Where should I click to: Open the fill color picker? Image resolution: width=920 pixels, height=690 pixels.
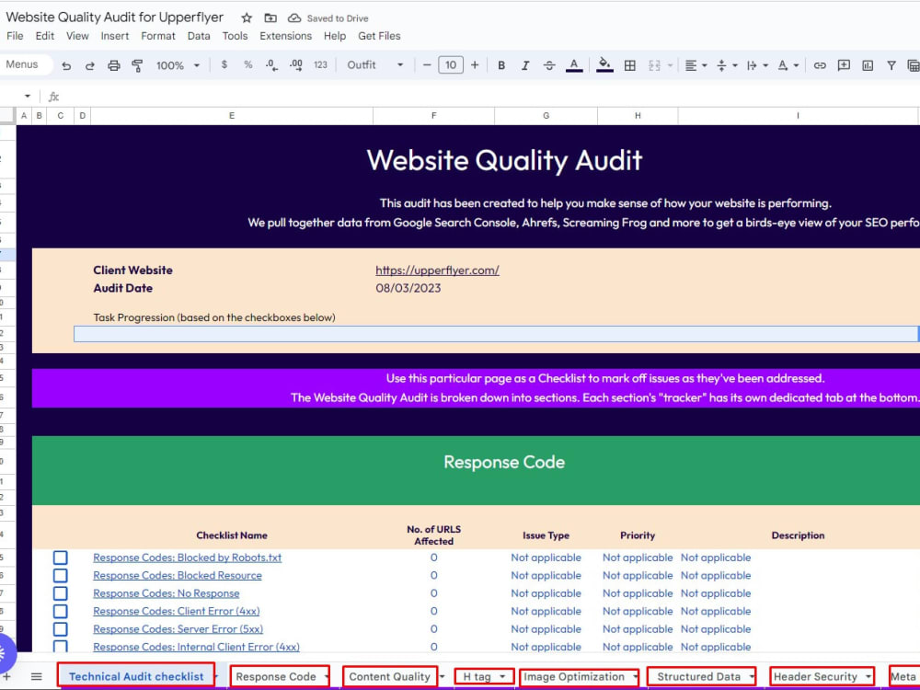click(x=604, y=64)
